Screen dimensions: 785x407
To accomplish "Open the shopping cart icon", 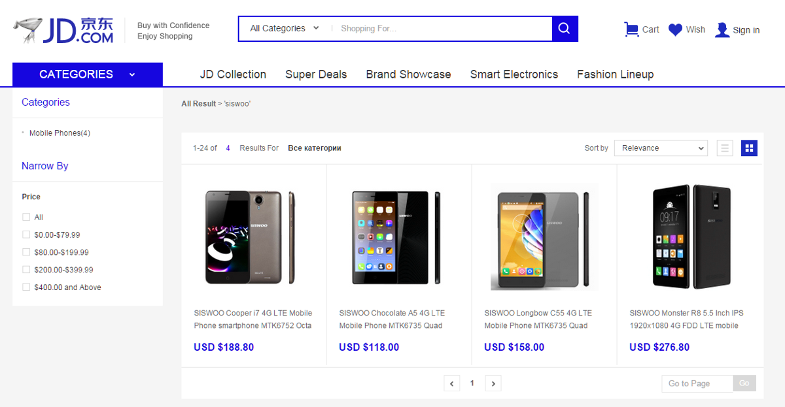I will [x=631, y=29].
